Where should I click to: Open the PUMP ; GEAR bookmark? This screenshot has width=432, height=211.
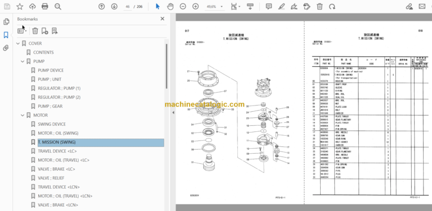(50, 106)
